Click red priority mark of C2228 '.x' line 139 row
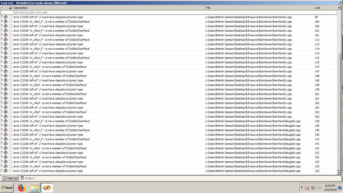343x193 pixels. pyautogui.click(x=2, y=126)
